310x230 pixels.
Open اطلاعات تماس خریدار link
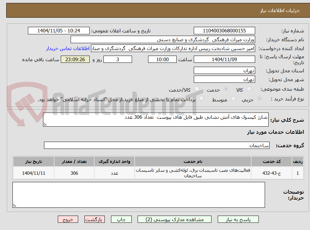click(68, 48)
